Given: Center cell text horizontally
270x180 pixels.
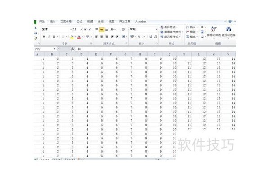Looking at the screenshot, I should point(102,37).
